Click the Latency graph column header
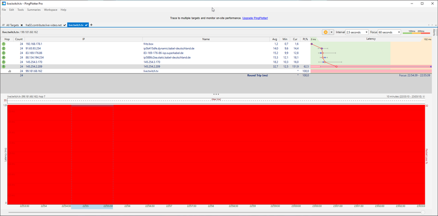438x216 pixels. click(x=371, y=39)
